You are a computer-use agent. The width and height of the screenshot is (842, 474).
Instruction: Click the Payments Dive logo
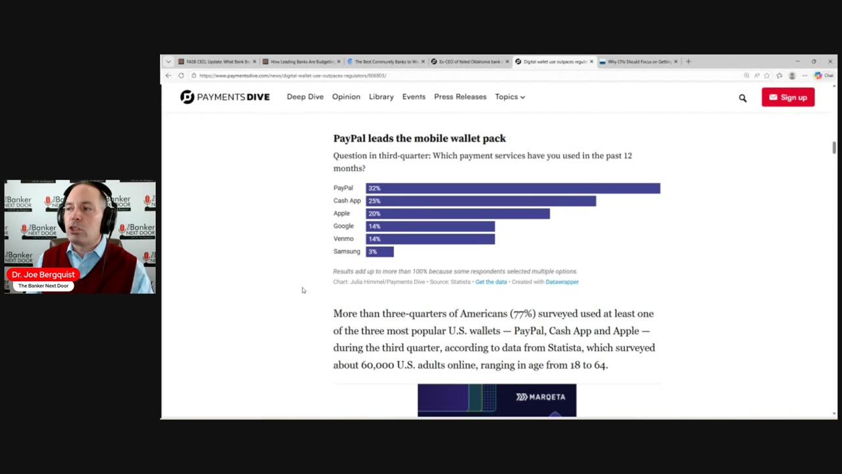[225, 97]
